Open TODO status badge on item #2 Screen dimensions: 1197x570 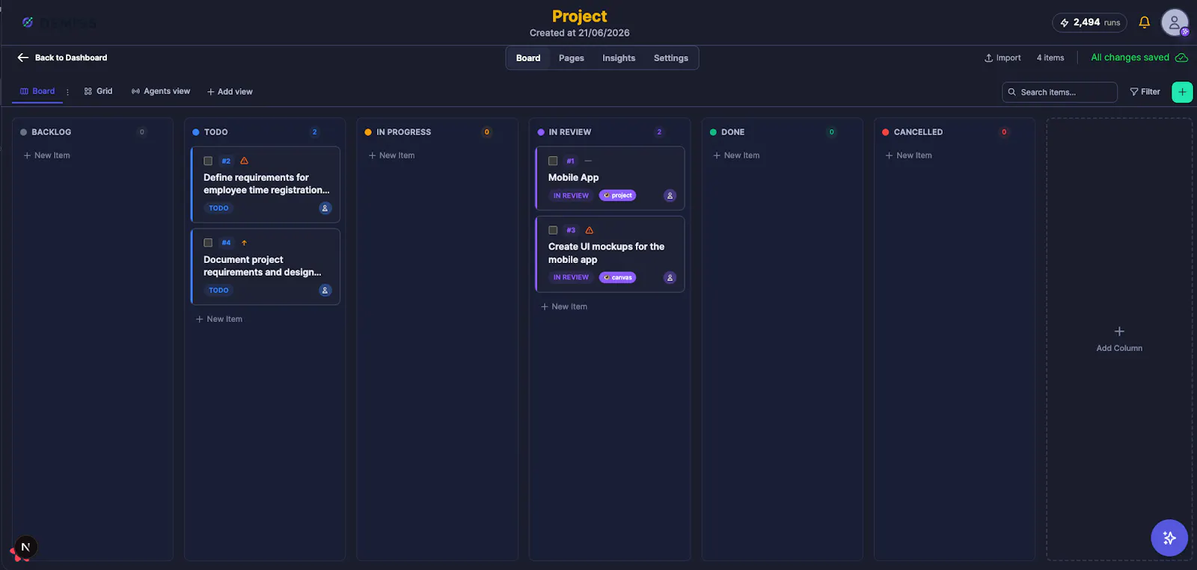point(218,208)
